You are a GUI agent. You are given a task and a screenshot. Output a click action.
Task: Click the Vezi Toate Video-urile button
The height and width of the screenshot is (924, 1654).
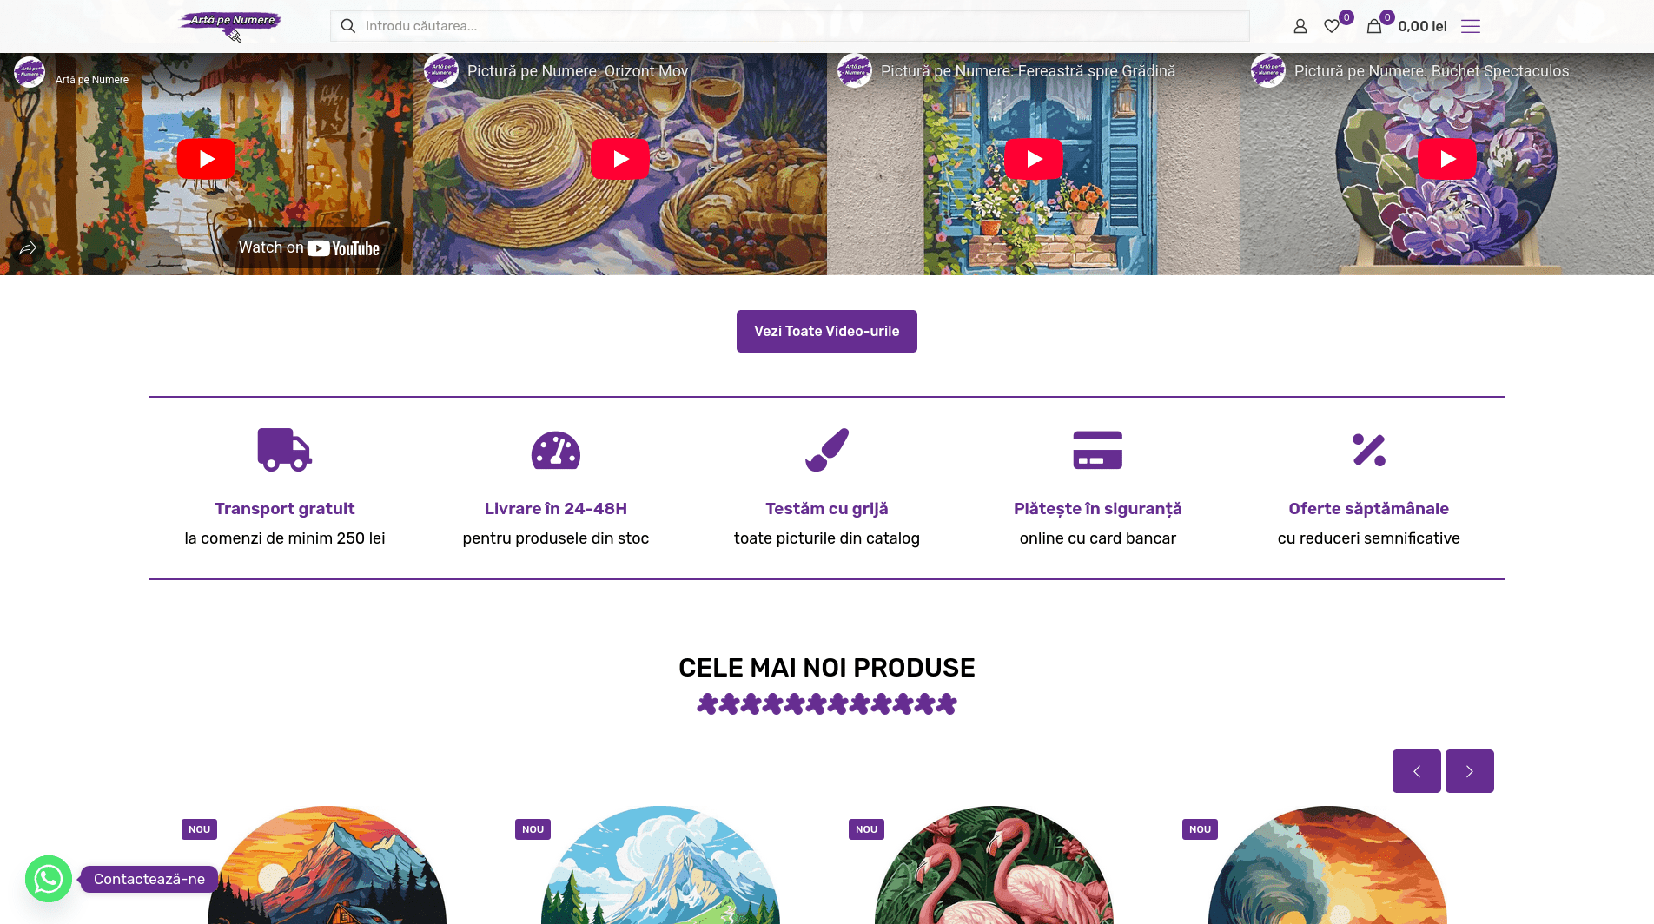826,331
